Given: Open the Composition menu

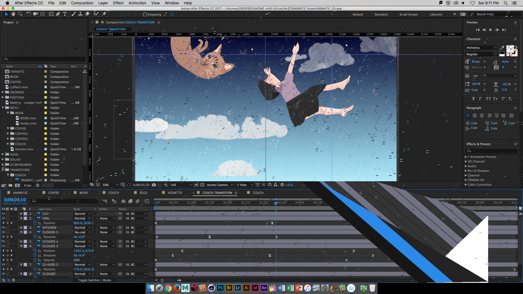Looking at the screenshot, I should click(82, 3).
